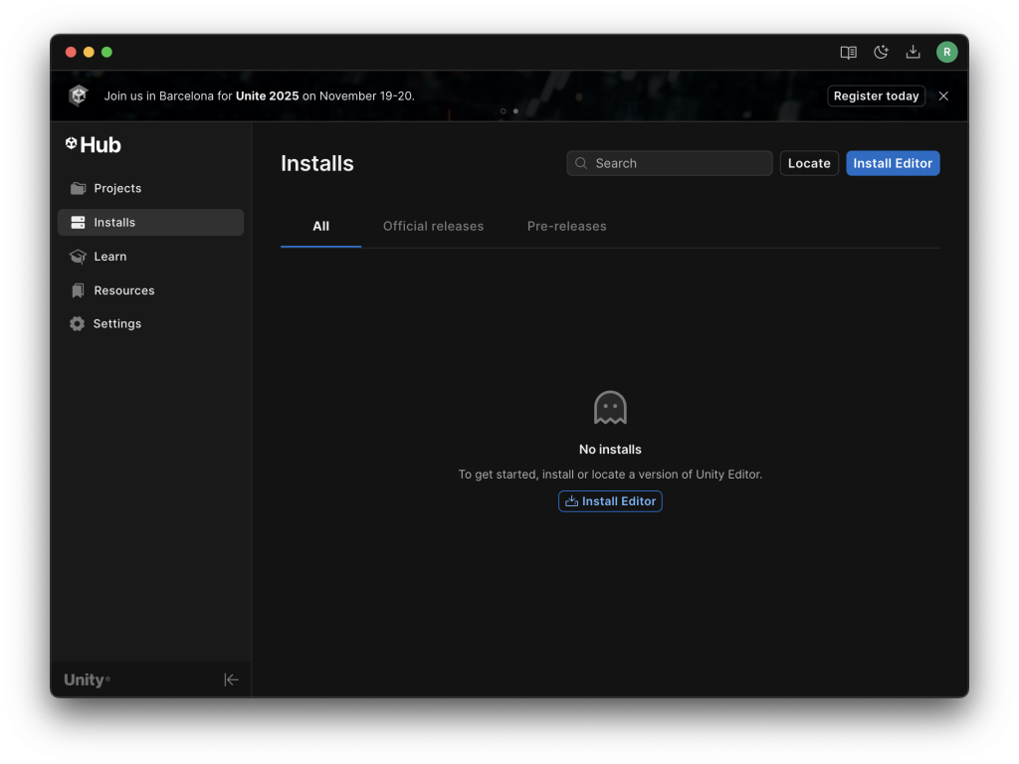Click the 'Unite 2025' banner text

(x=267, y=95)
